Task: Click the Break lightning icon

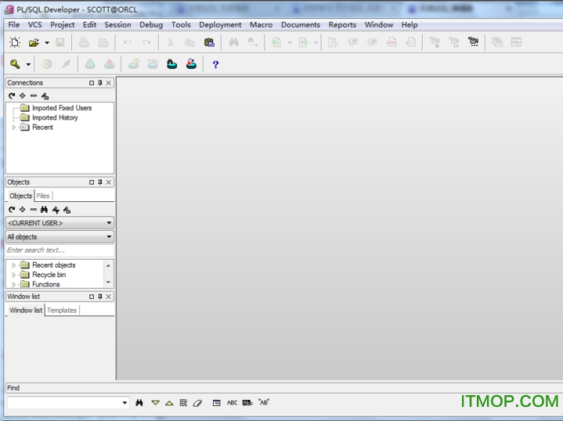Action: [x=66, y=64]
